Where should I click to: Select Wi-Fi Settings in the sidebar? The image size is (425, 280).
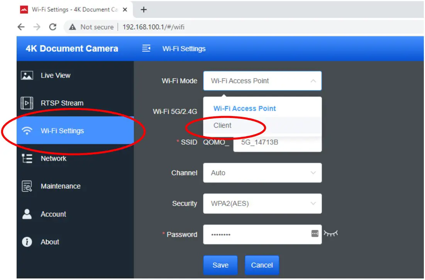click(x=75, y=130)
